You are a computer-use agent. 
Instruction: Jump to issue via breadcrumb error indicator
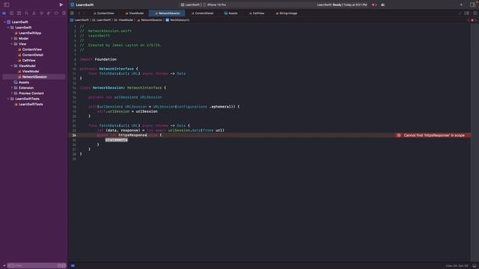(472, 20)
